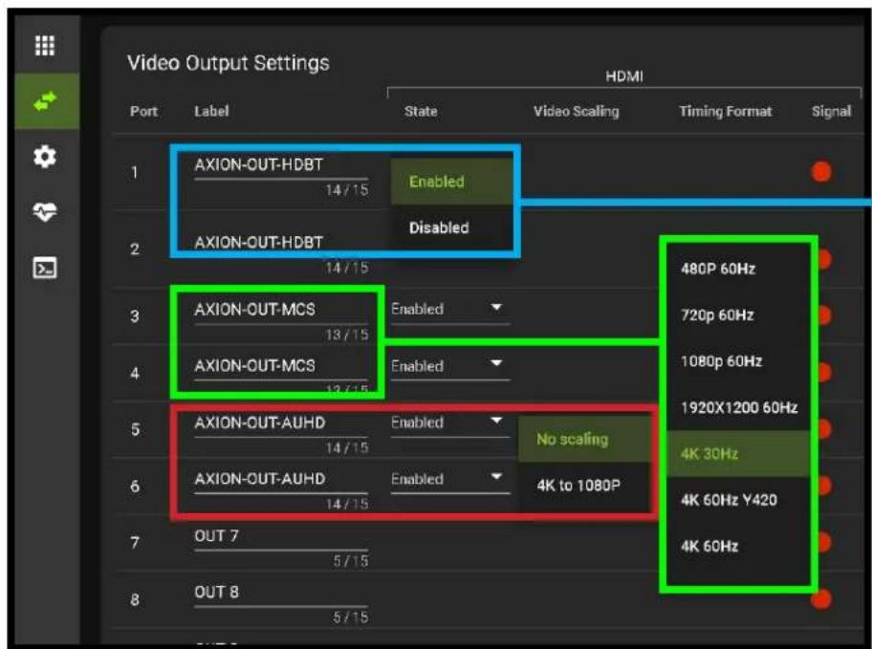Image resolution: width=872 pixels, height=649 pixels.
Task: Click the Label column header
Action: (211, 111)
